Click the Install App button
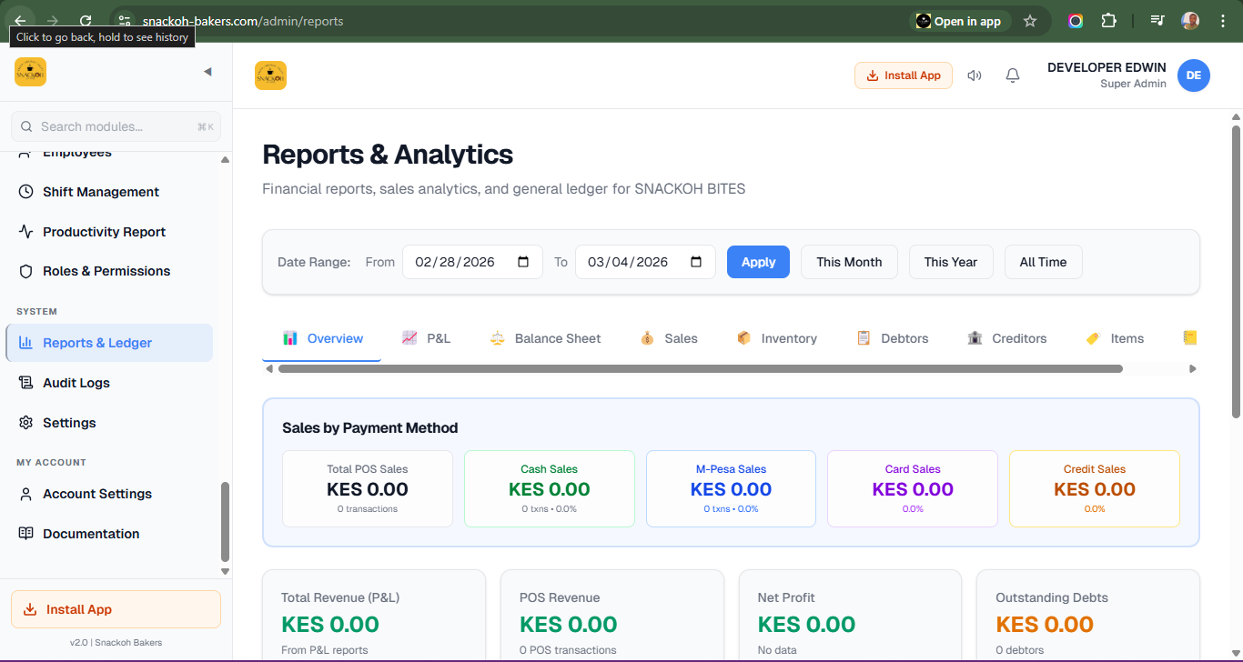Screen dimensions: 1243x662 pyautogui.click(x=904, y=75)
